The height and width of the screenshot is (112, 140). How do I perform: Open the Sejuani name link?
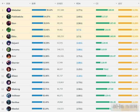click(x=15, y=43)
